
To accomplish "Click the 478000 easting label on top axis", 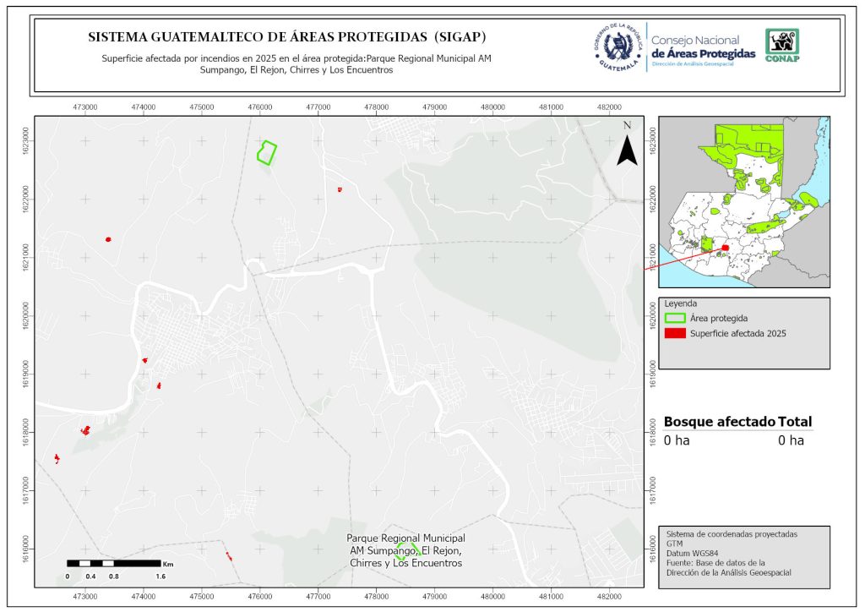I will (376, 107).
